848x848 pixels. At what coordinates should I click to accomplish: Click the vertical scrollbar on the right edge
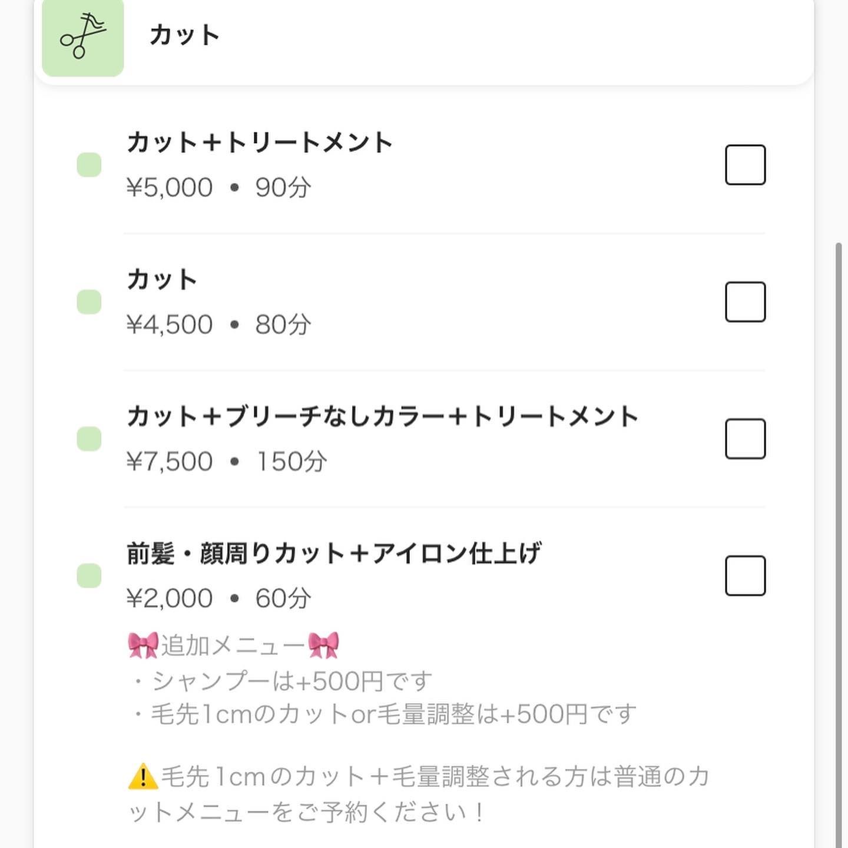click(x=839, y=530)
